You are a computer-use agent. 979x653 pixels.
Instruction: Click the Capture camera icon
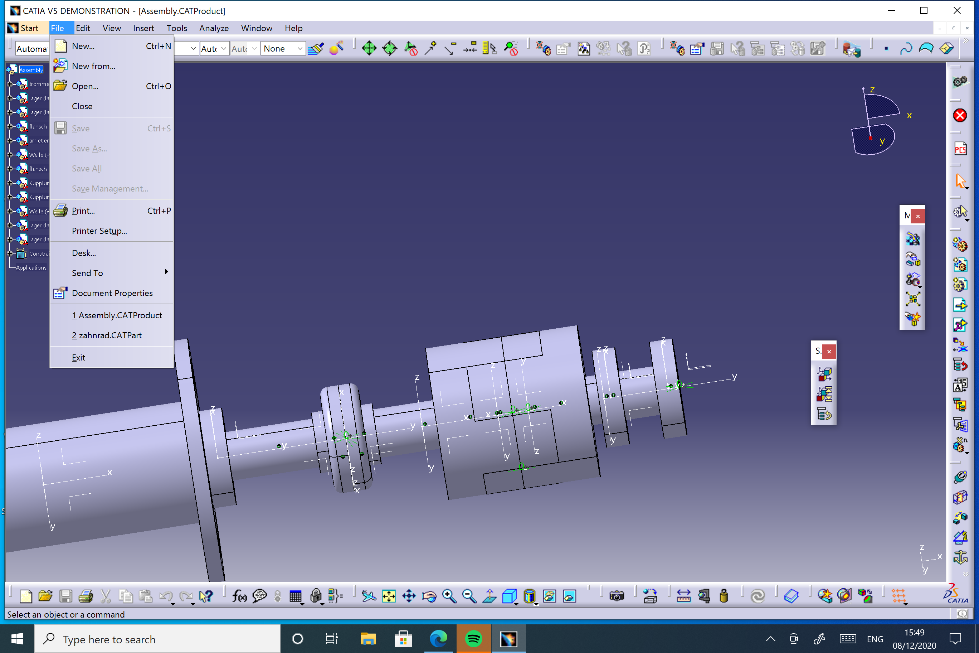(x=617, y=596)
